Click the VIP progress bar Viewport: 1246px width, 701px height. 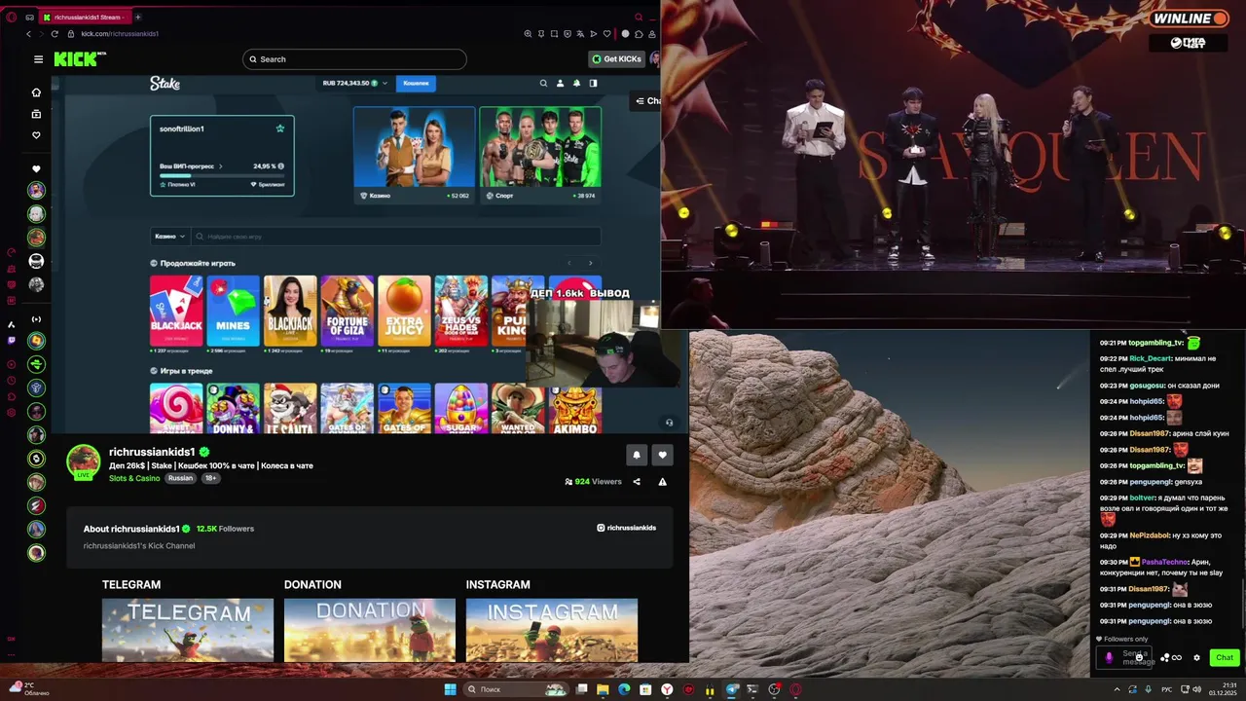coord(221,175)
